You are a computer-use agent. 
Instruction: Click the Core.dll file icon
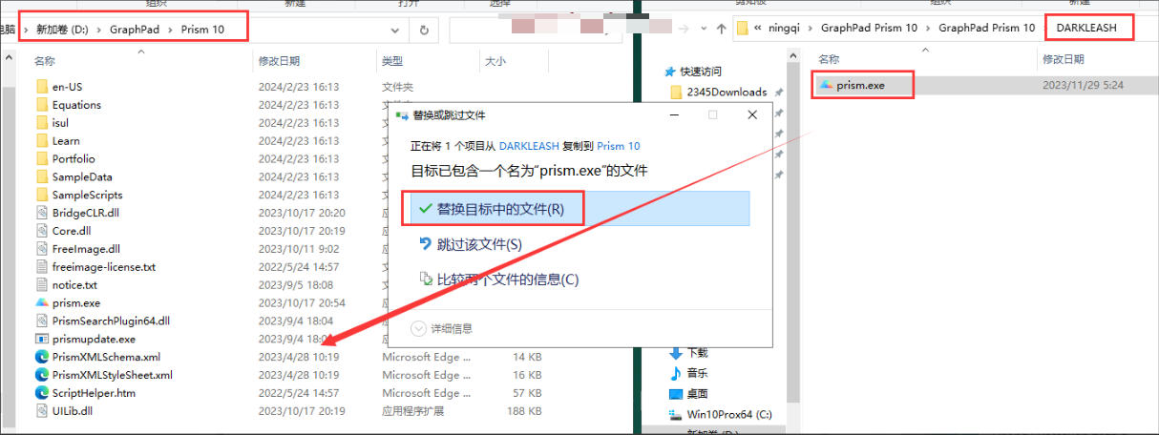point(42,231)
